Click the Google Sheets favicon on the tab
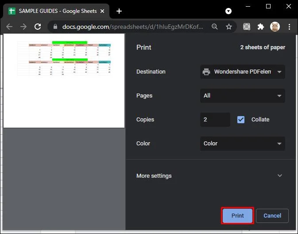The width and height of the screenshot is (298, 234). 12,11
